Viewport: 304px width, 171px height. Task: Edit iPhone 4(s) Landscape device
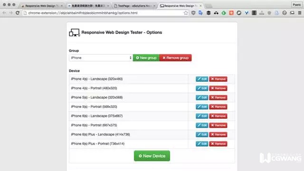click(x=202, y=79)
